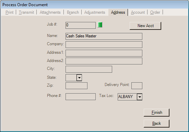Open the green Job list icon
The width and height of the screenshot is (189, 132).
[100, 25]
